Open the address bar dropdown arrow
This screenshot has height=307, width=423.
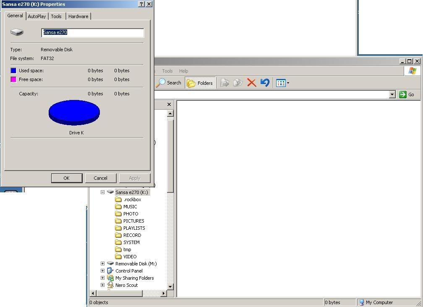pos(392,94)
